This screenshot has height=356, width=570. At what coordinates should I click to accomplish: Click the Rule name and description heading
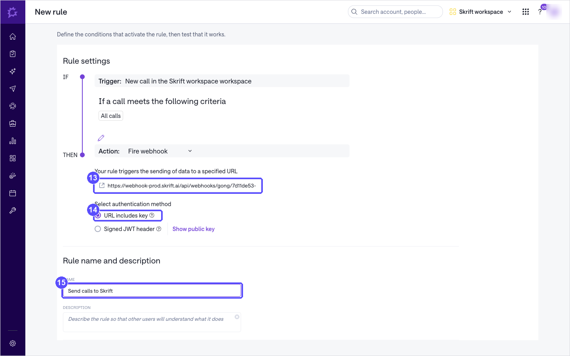(112, 261)
